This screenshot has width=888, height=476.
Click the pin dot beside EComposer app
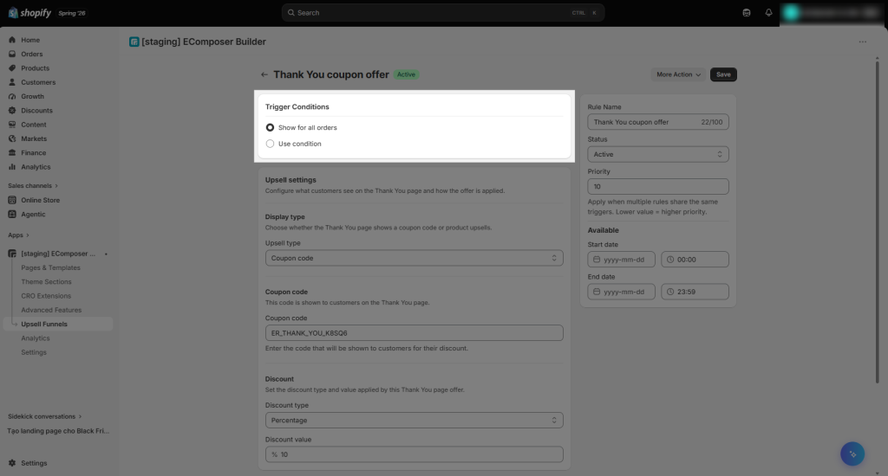(x=106, y=254)
